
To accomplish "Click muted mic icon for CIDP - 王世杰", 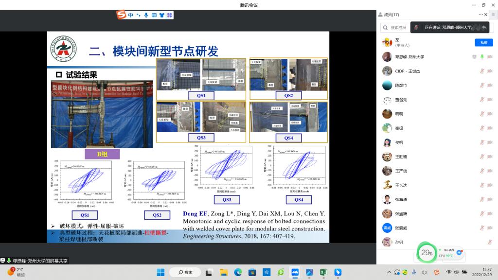I will coord(482,71).
